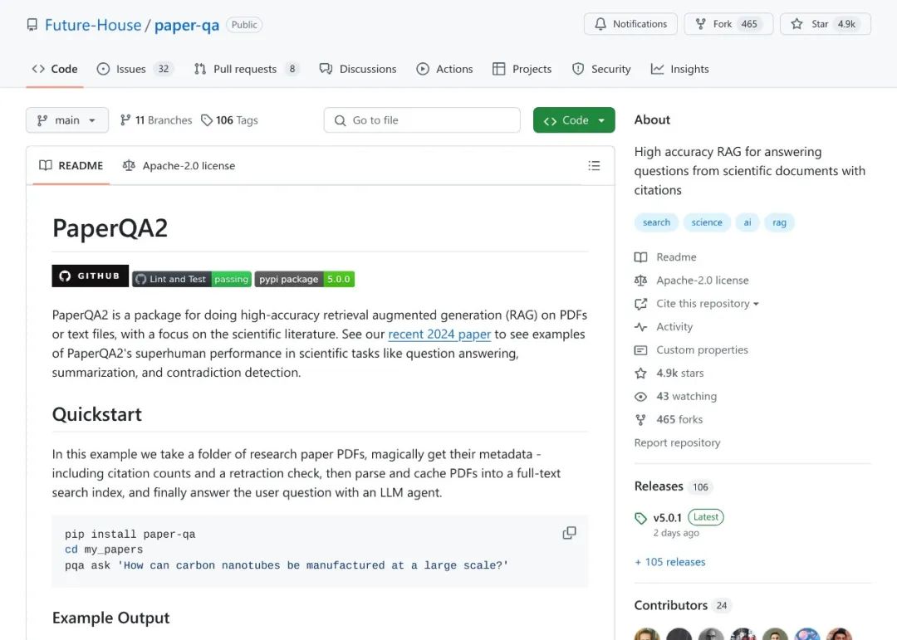Click the GITHUB badge
This screenshot has height=640, width=897.
tap(91, 276)
